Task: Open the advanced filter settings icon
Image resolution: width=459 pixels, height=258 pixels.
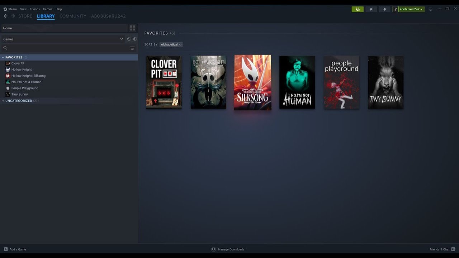Action: (132, 48)
